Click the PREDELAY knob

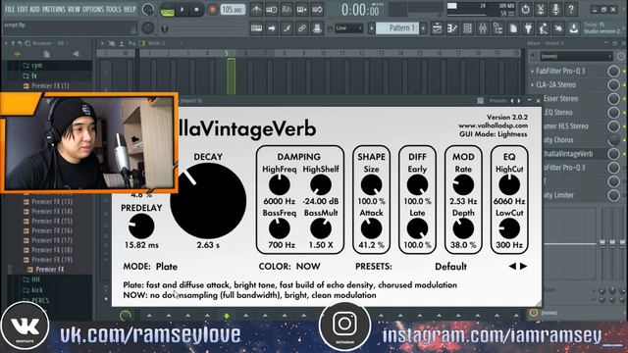[x=141, y=227]
